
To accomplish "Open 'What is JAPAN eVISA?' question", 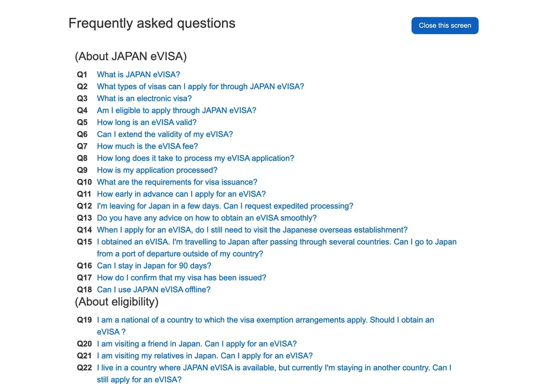I will pos(139,75).
